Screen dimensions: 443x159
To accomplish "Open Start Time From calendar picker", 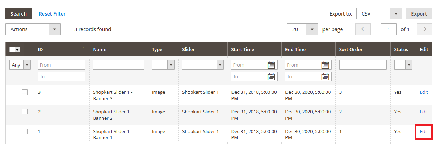I will pyautogui.click(x=271, y=65).
